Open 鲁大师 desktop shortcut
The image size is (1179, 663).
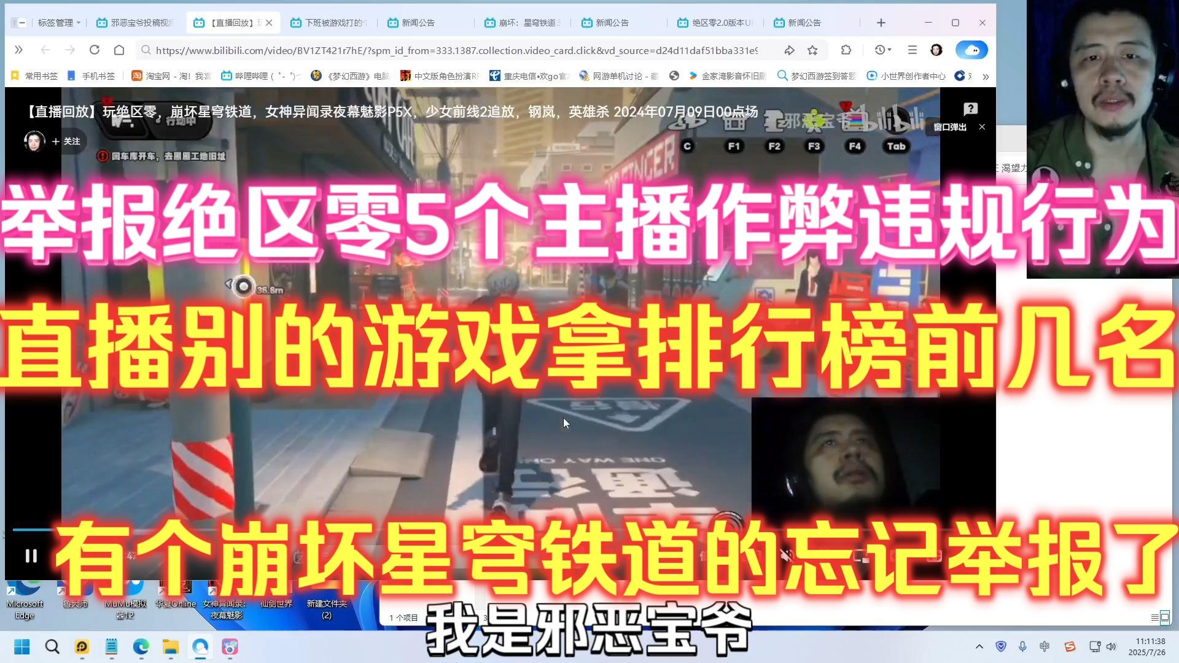pos(75,595)
